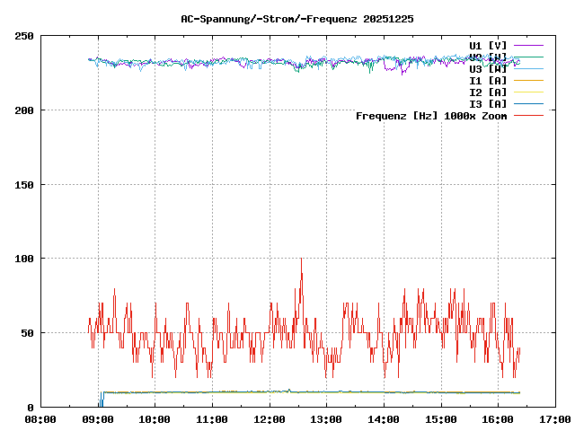Screen dimensions: 575x431
Task: Click the 250 y-axis tick label
Action: point(24,36)
